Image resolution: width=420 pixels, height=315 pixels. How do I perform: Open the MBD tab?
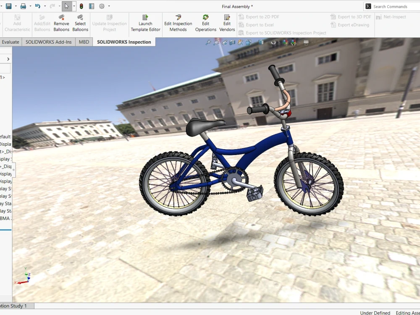tap(84, 42)
